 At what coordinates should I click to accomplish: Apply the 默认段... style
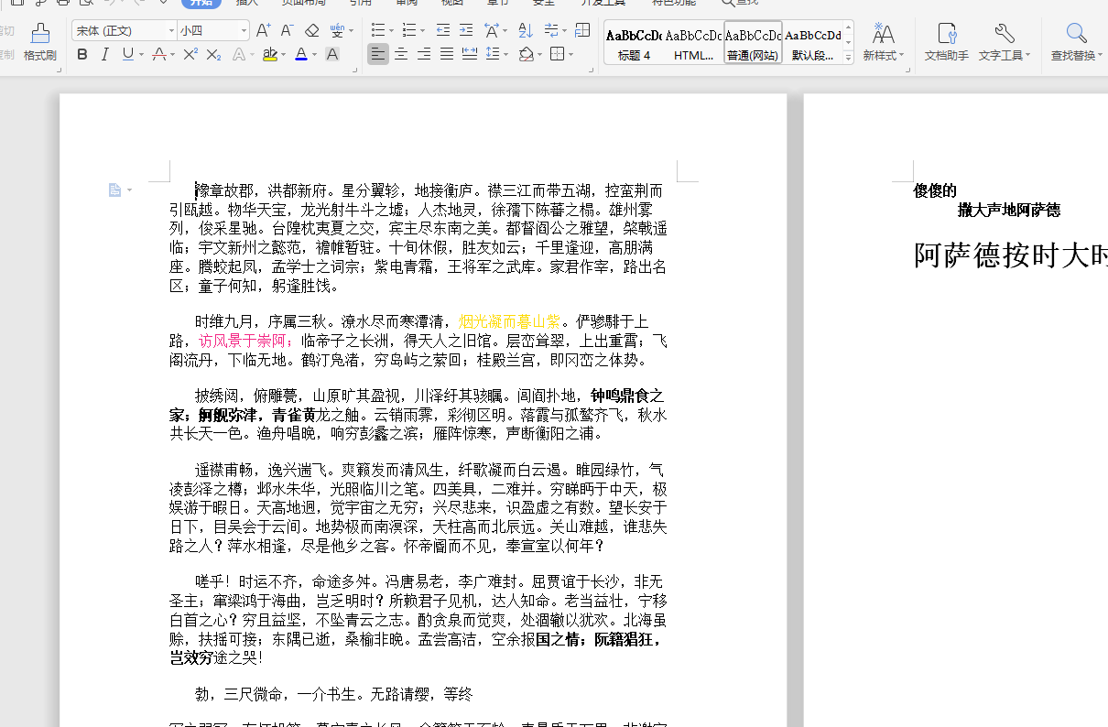point(812,43)
